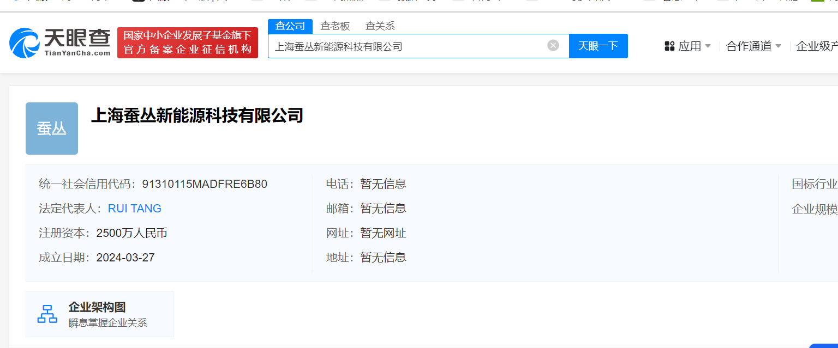Screen dimensions: 838x348
Task: Click the 应用 grid icon
Action: [669, 46]
